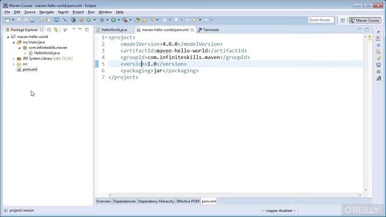
Task: Click the editor vertical scrollbar up arrow
Action: (x=365, y=37)
